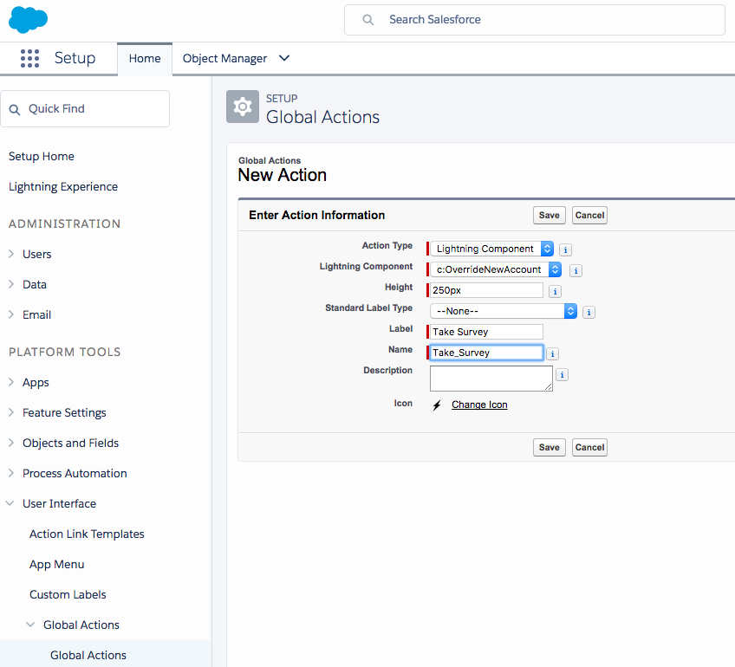This screenshot has height=667, width=735.
Task: Focus the Search Salesforce field
Action: pos(535,20)
